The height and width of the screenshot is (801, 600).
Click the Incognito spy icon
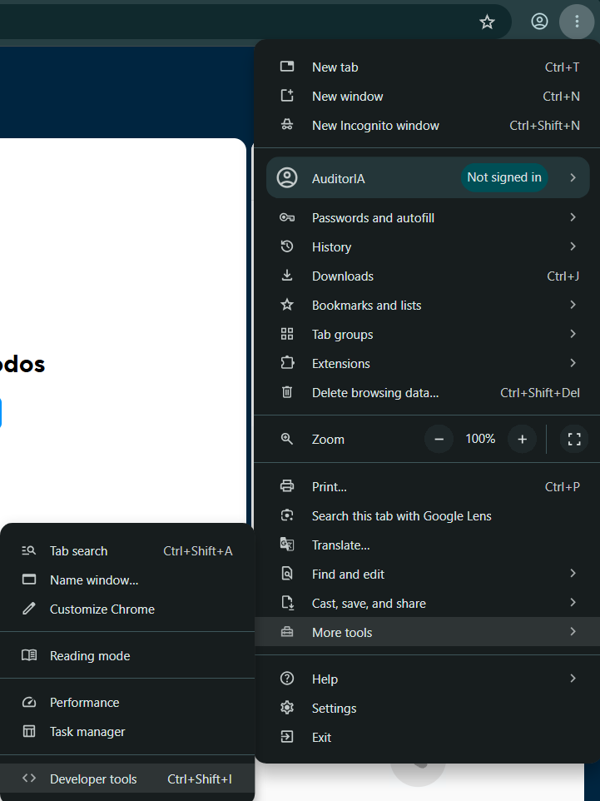(287, 125)
